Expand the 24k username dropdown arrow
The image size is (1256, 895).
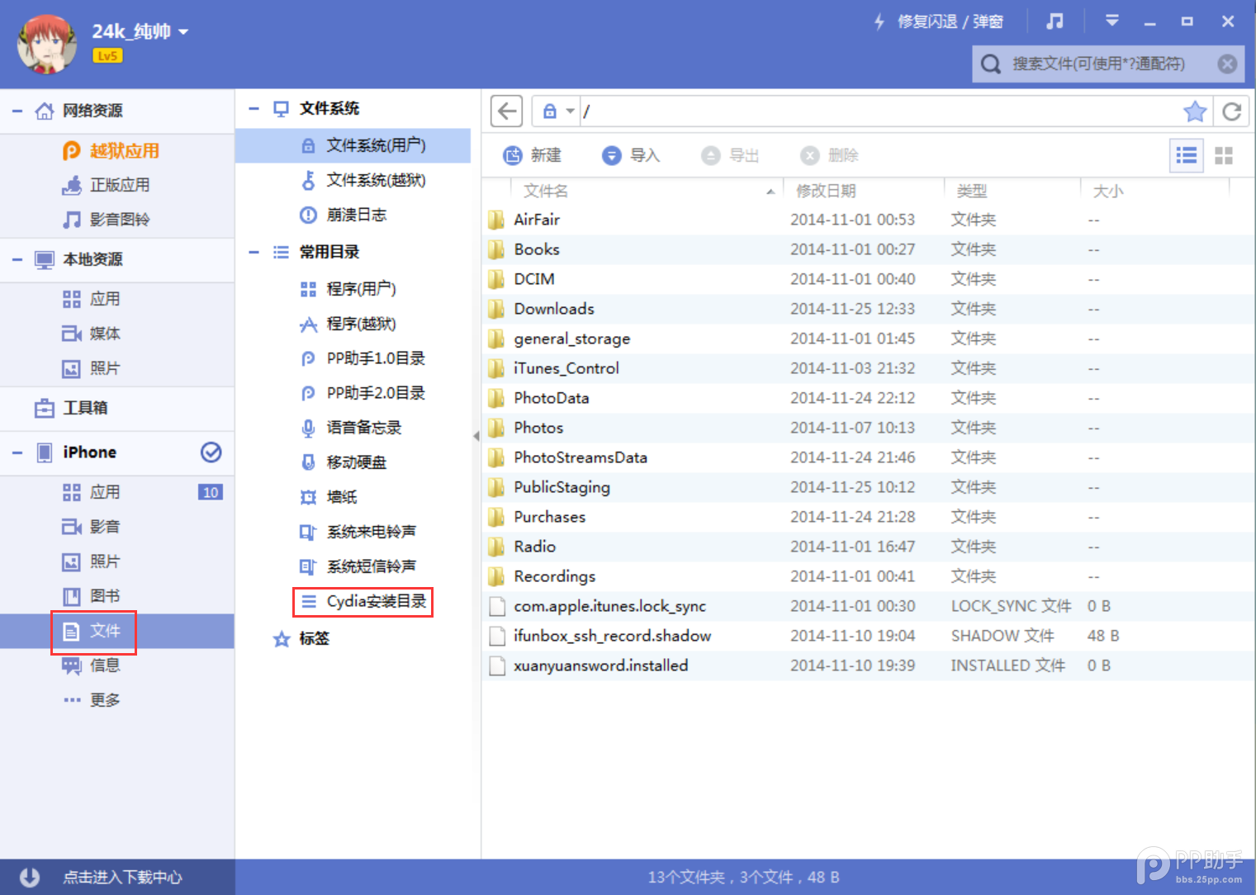183,32
